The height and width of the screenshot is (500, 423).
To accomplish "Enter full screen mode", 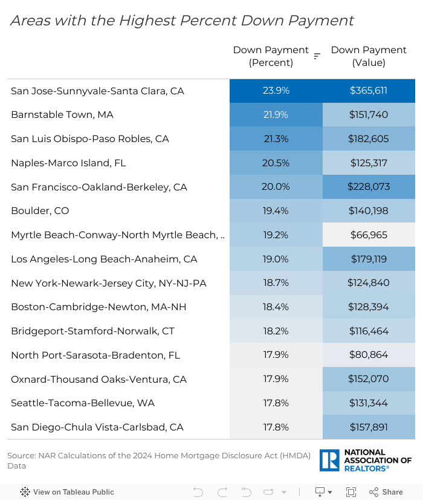I will pyautogui.click(x=351, y=492).
